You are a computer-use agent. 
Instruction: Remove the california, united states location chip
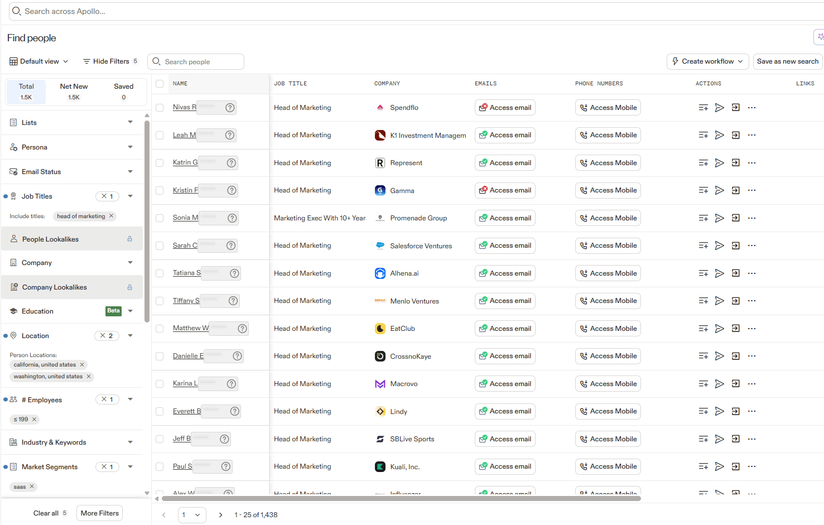[82, 365]
